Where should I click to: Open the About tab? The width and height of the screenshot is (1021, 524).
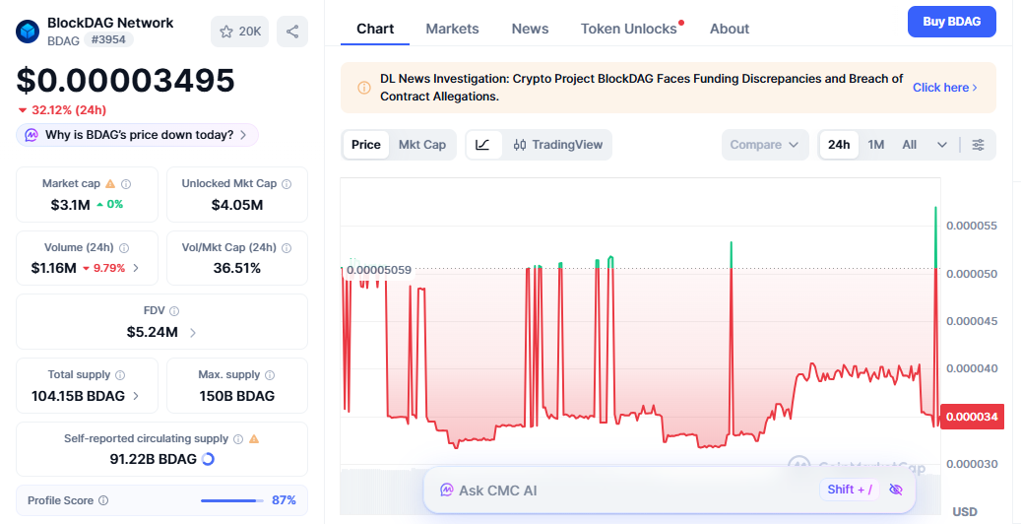(730, 29)
